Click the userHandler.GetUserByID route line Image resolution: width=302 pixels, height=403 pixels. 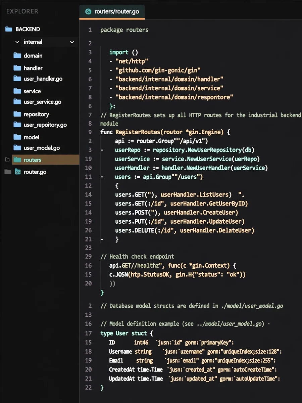182,204
